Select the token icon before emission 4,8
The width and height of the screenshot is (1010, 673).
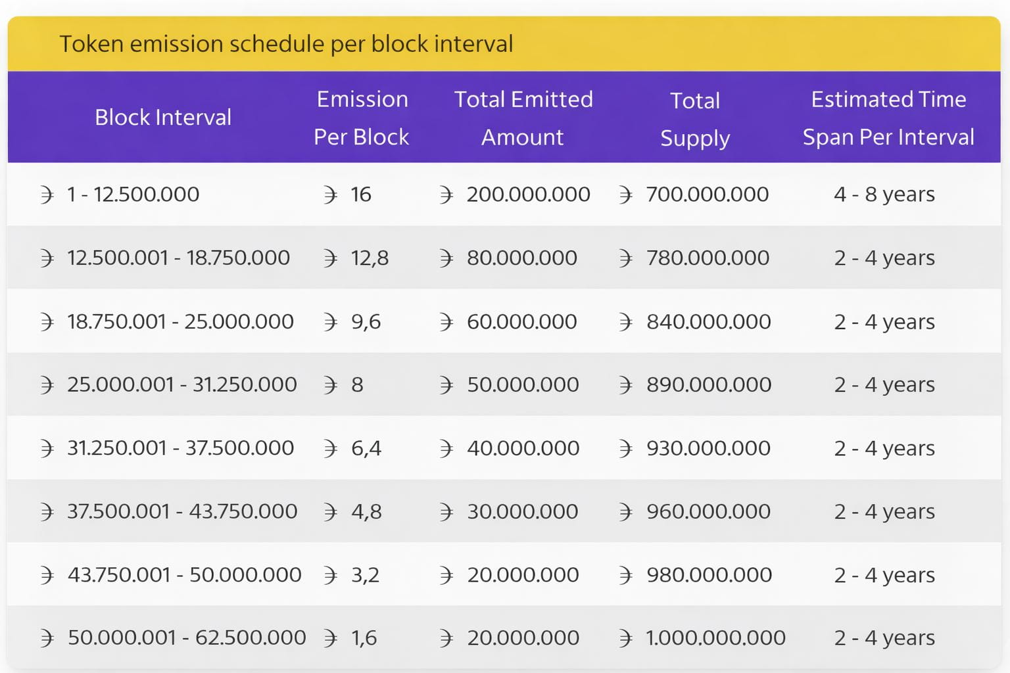[x=330, y=512]
